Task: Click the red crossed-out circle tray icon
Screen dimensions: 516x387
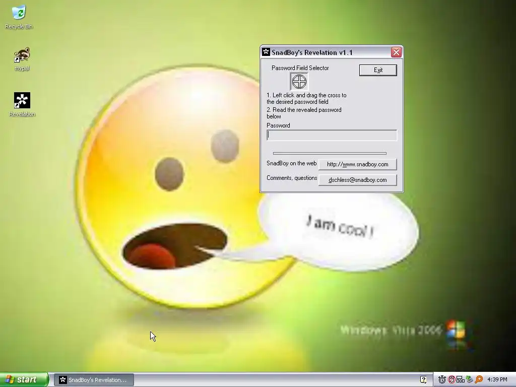Action: click(x=451, y=380)
